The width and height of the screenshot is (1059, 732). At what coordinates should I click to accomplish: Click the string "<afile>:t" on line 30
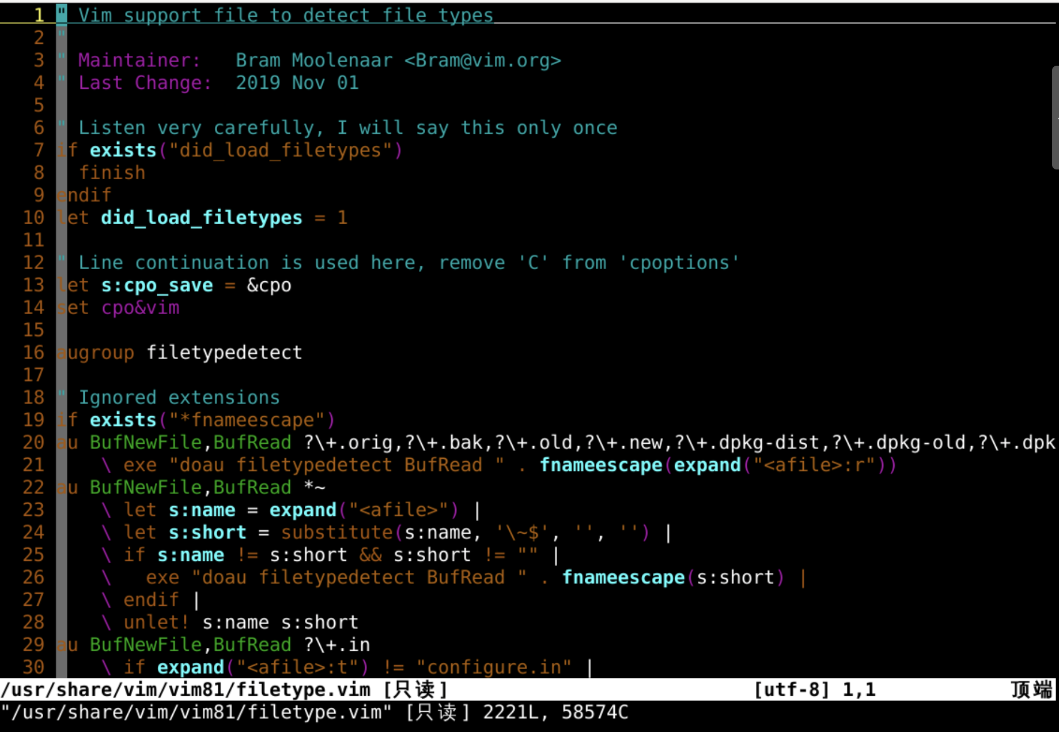297,667
